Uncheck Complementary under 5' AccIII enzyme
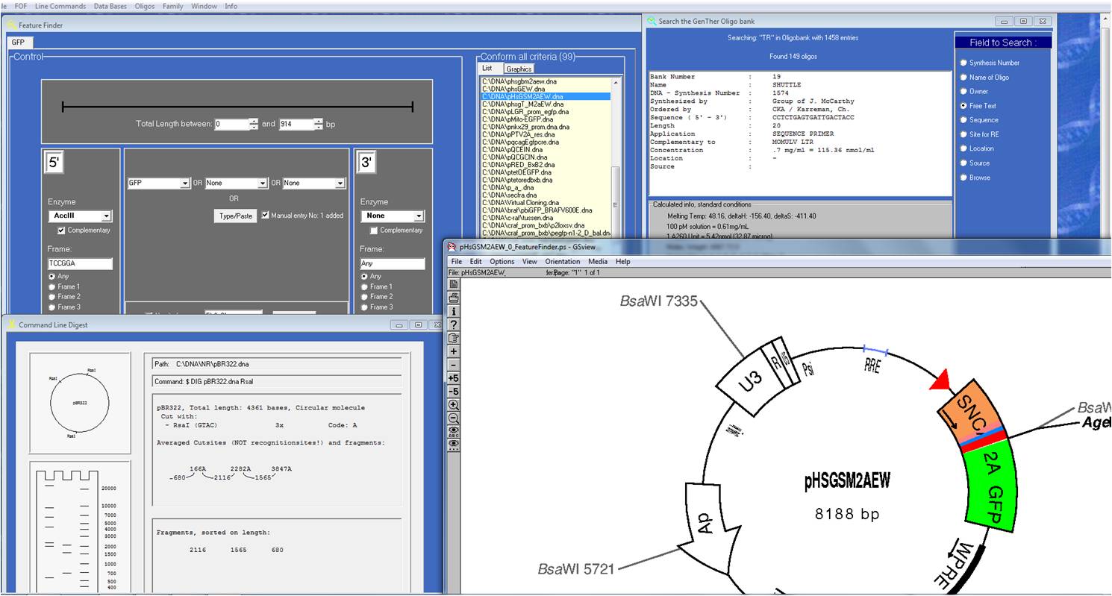The height and width of the screenshot is (596, 1112). click(x=61, y=230)
